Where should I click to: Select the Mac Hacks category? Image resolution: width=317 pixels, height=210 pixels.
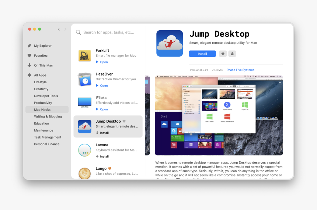47,109
